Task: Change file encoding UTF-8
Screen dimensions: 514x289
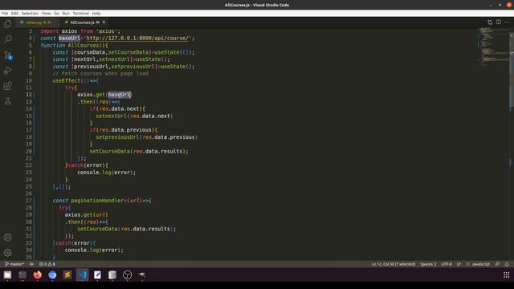Action: coord(447,264)
